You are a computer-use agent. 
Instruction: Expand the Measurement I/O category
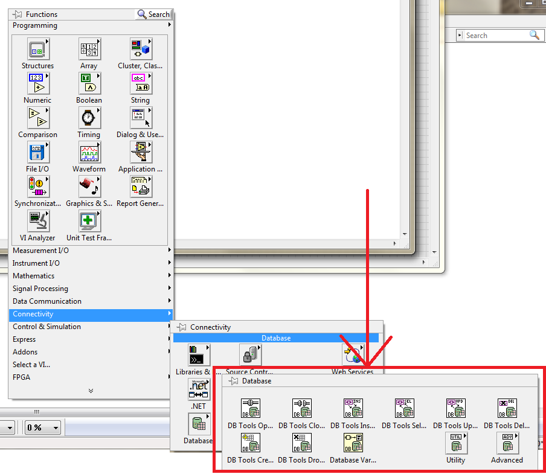coord(91,251)
